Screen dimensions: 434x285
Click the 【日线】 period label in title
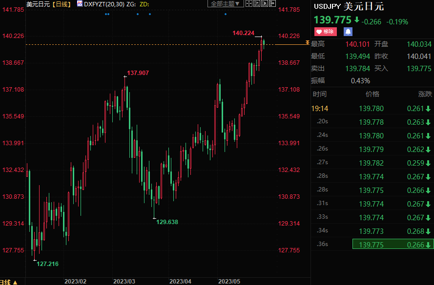click(62, 4)
